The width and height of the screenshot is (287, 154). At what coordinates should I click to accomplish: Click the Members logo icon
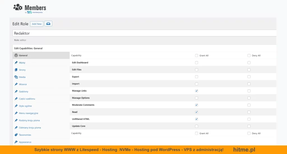click(18, 8)
